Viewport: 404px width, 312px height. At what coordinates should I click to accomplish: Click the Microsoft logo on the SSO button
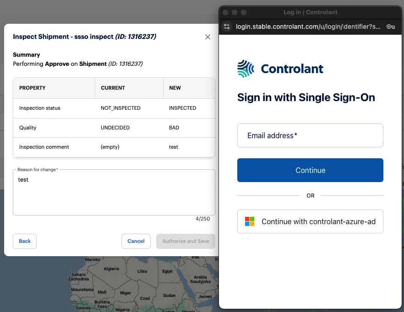(249, 221)
